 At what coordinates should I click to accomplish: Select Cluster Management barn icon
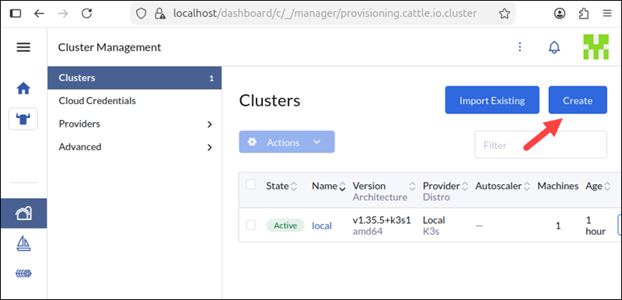point(23,214)
